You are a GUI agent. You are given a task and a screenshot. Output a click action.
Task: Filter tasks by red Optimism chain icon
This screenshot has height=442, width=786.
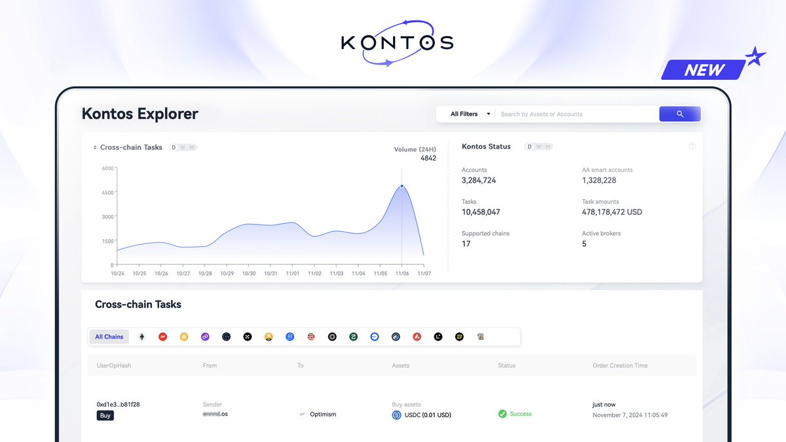pos(163,337)
